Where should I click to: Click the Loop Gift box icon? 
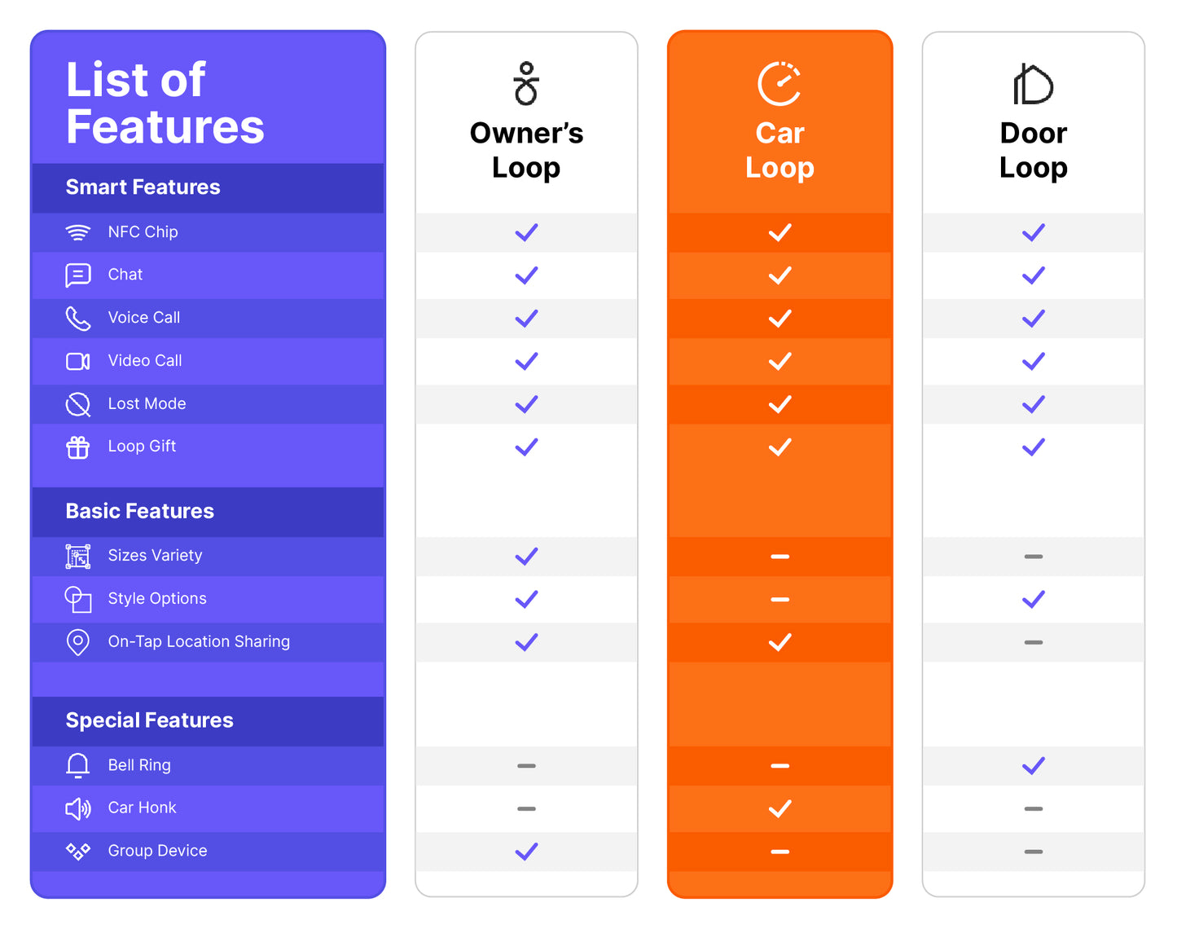[78, 447]
